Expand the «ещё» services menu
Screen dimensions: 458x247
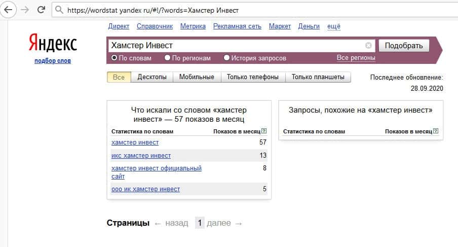tap(334, 26)
